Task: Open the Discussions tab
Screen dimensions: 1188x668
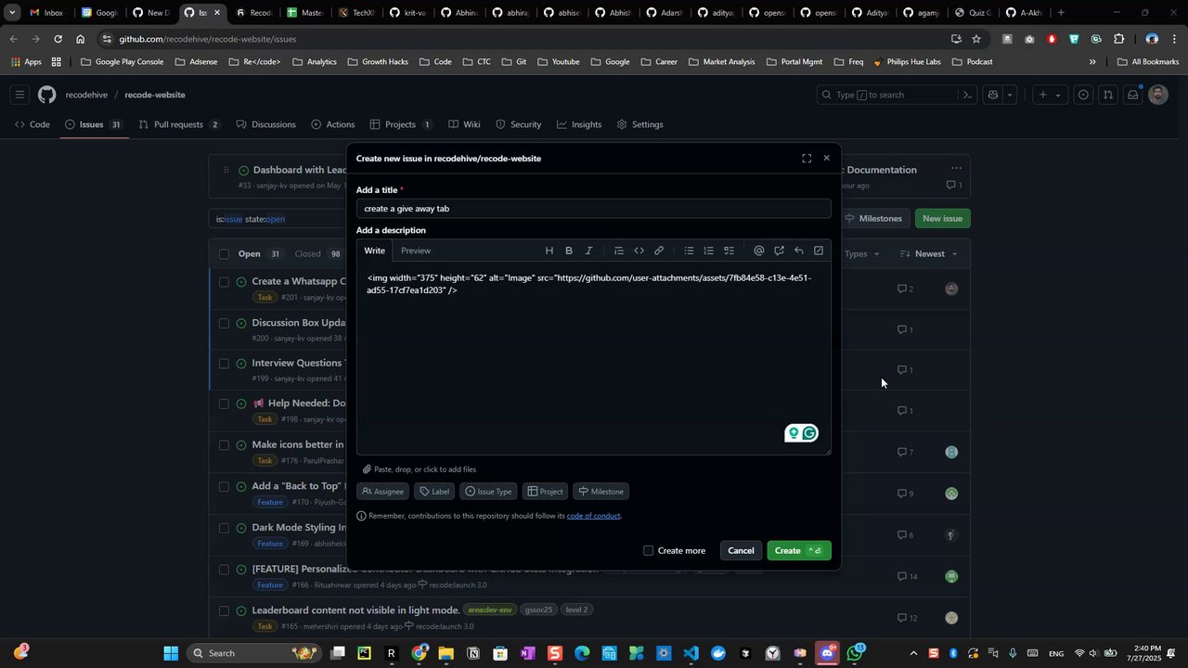Action: click(266, 124)
